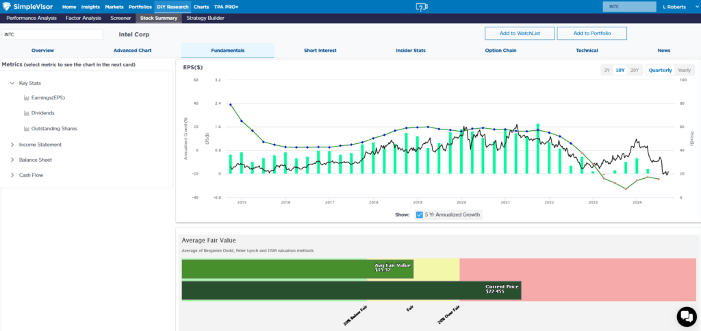Select the 20Y time range
This screenshot has height=331, width=701.
click(635, 70)
